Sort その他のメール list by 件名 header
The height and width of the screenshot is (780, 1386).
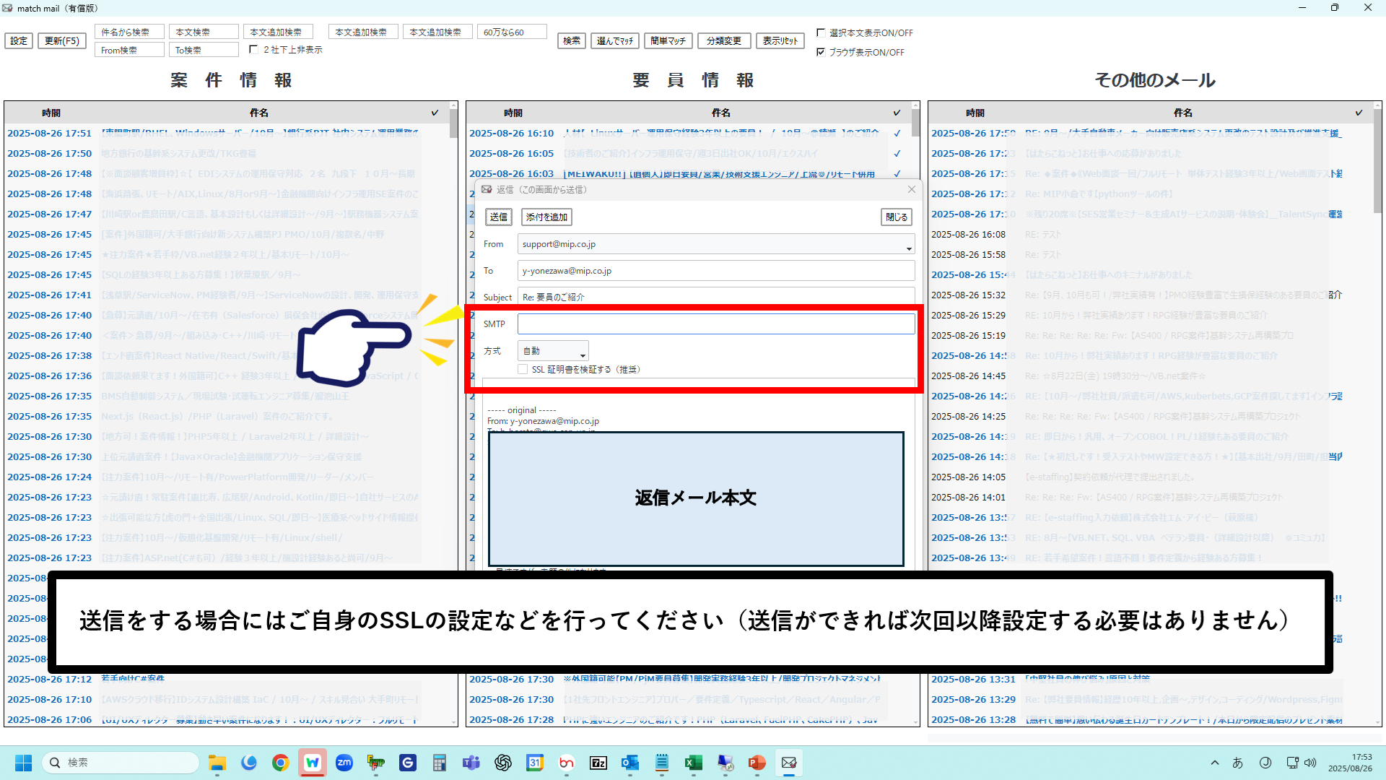point(1182,113)
